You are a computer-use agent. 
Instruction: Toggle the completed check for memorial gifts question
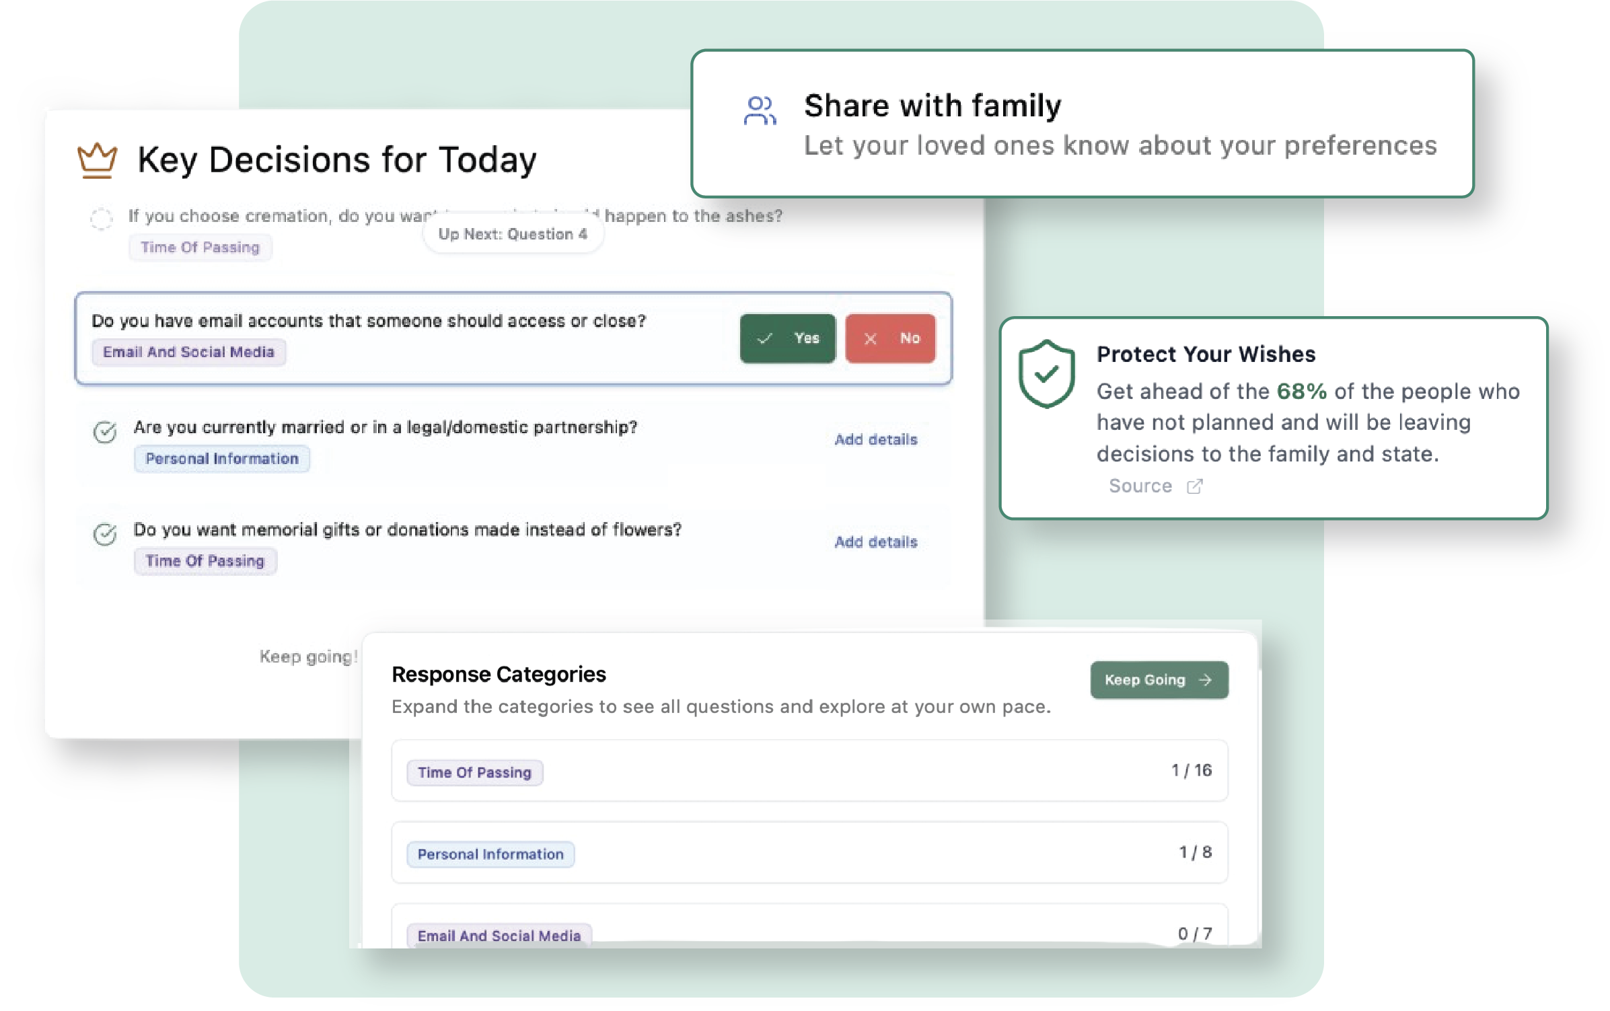point(105,534)
